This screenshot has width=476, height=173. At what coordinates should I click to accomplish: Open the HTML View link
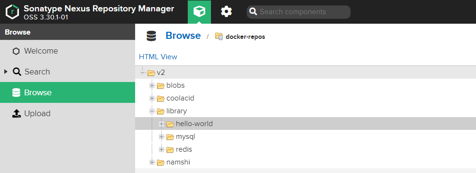pyautogui.click(x=158, y=57)
